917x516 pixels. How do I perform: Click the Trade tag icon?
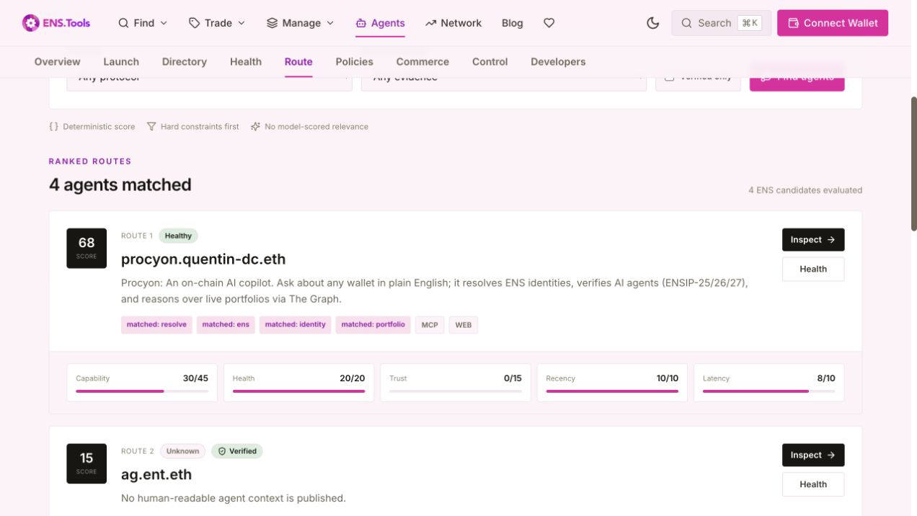click(194, 23)
